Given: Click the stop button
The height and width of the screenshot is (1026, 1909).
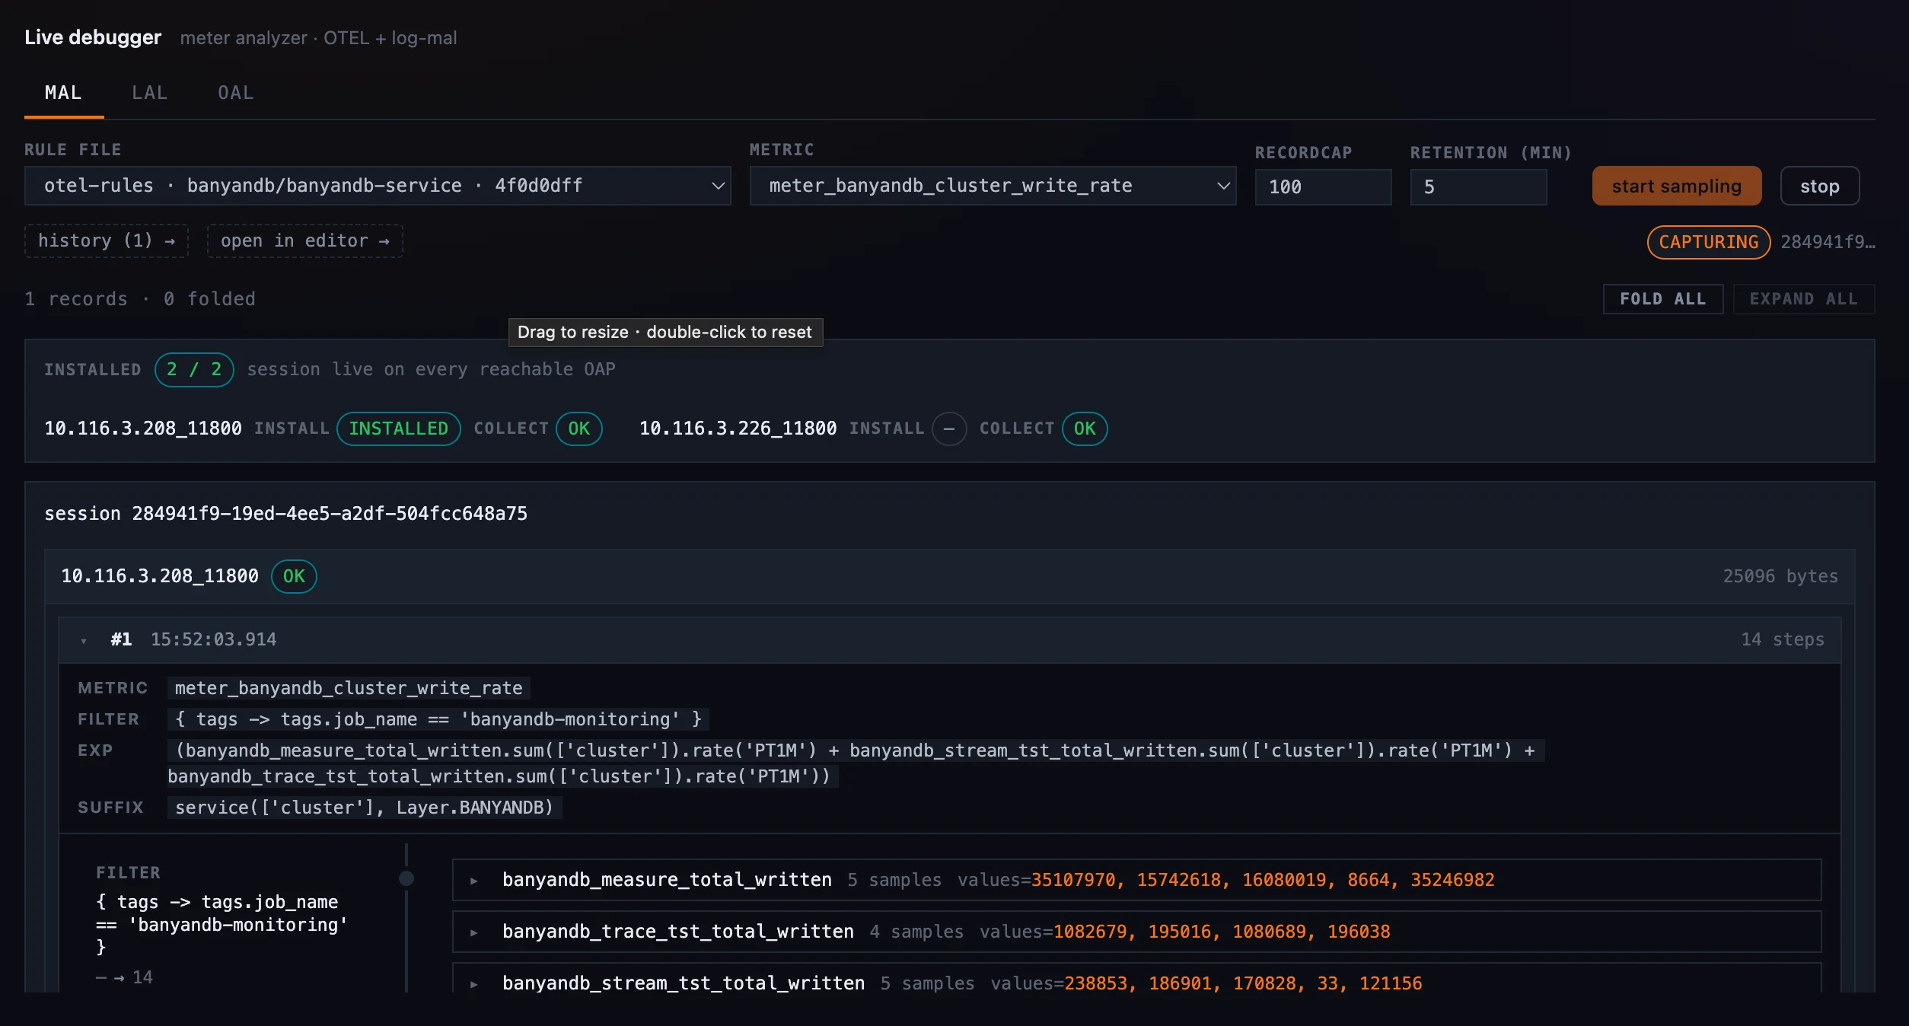Looking at the screenshot, I should [1819, 186].
